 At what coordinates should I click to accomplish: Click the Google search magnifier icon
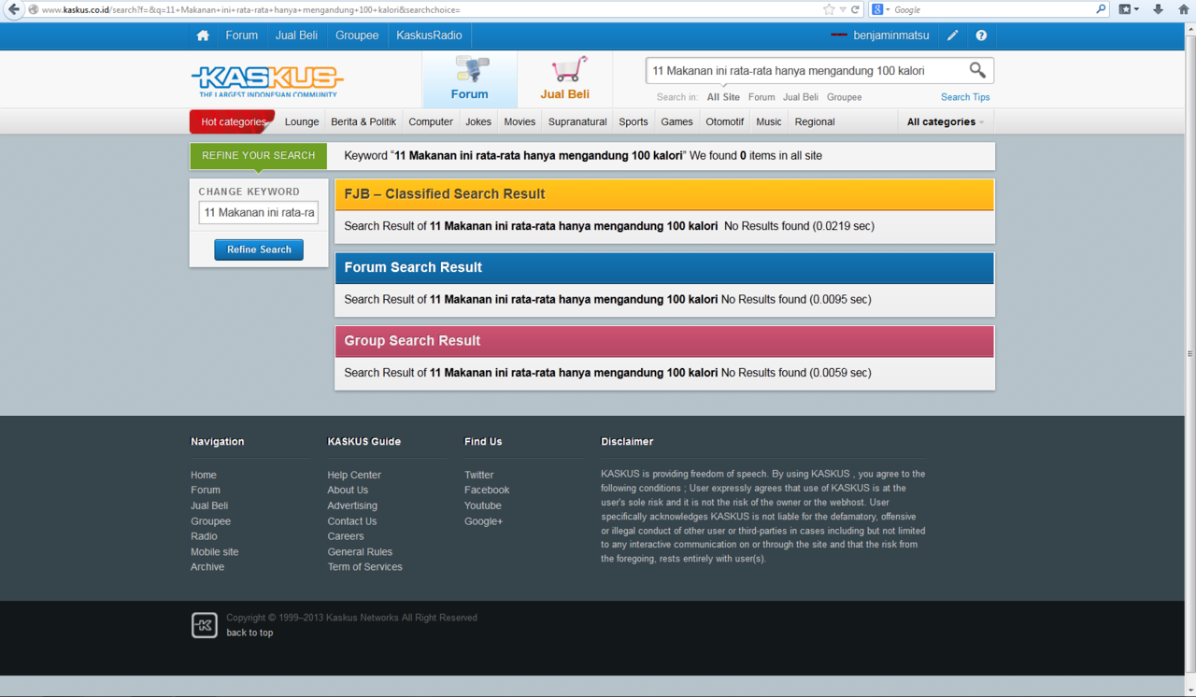click(x=1101, y=9)
